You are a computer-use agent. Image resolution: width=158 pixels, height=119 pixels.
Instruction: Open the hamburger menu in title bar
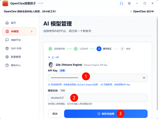pos(129,3)
